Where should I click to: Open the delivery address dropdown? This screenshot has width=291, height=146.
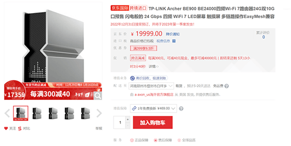[x=151, y=86]
